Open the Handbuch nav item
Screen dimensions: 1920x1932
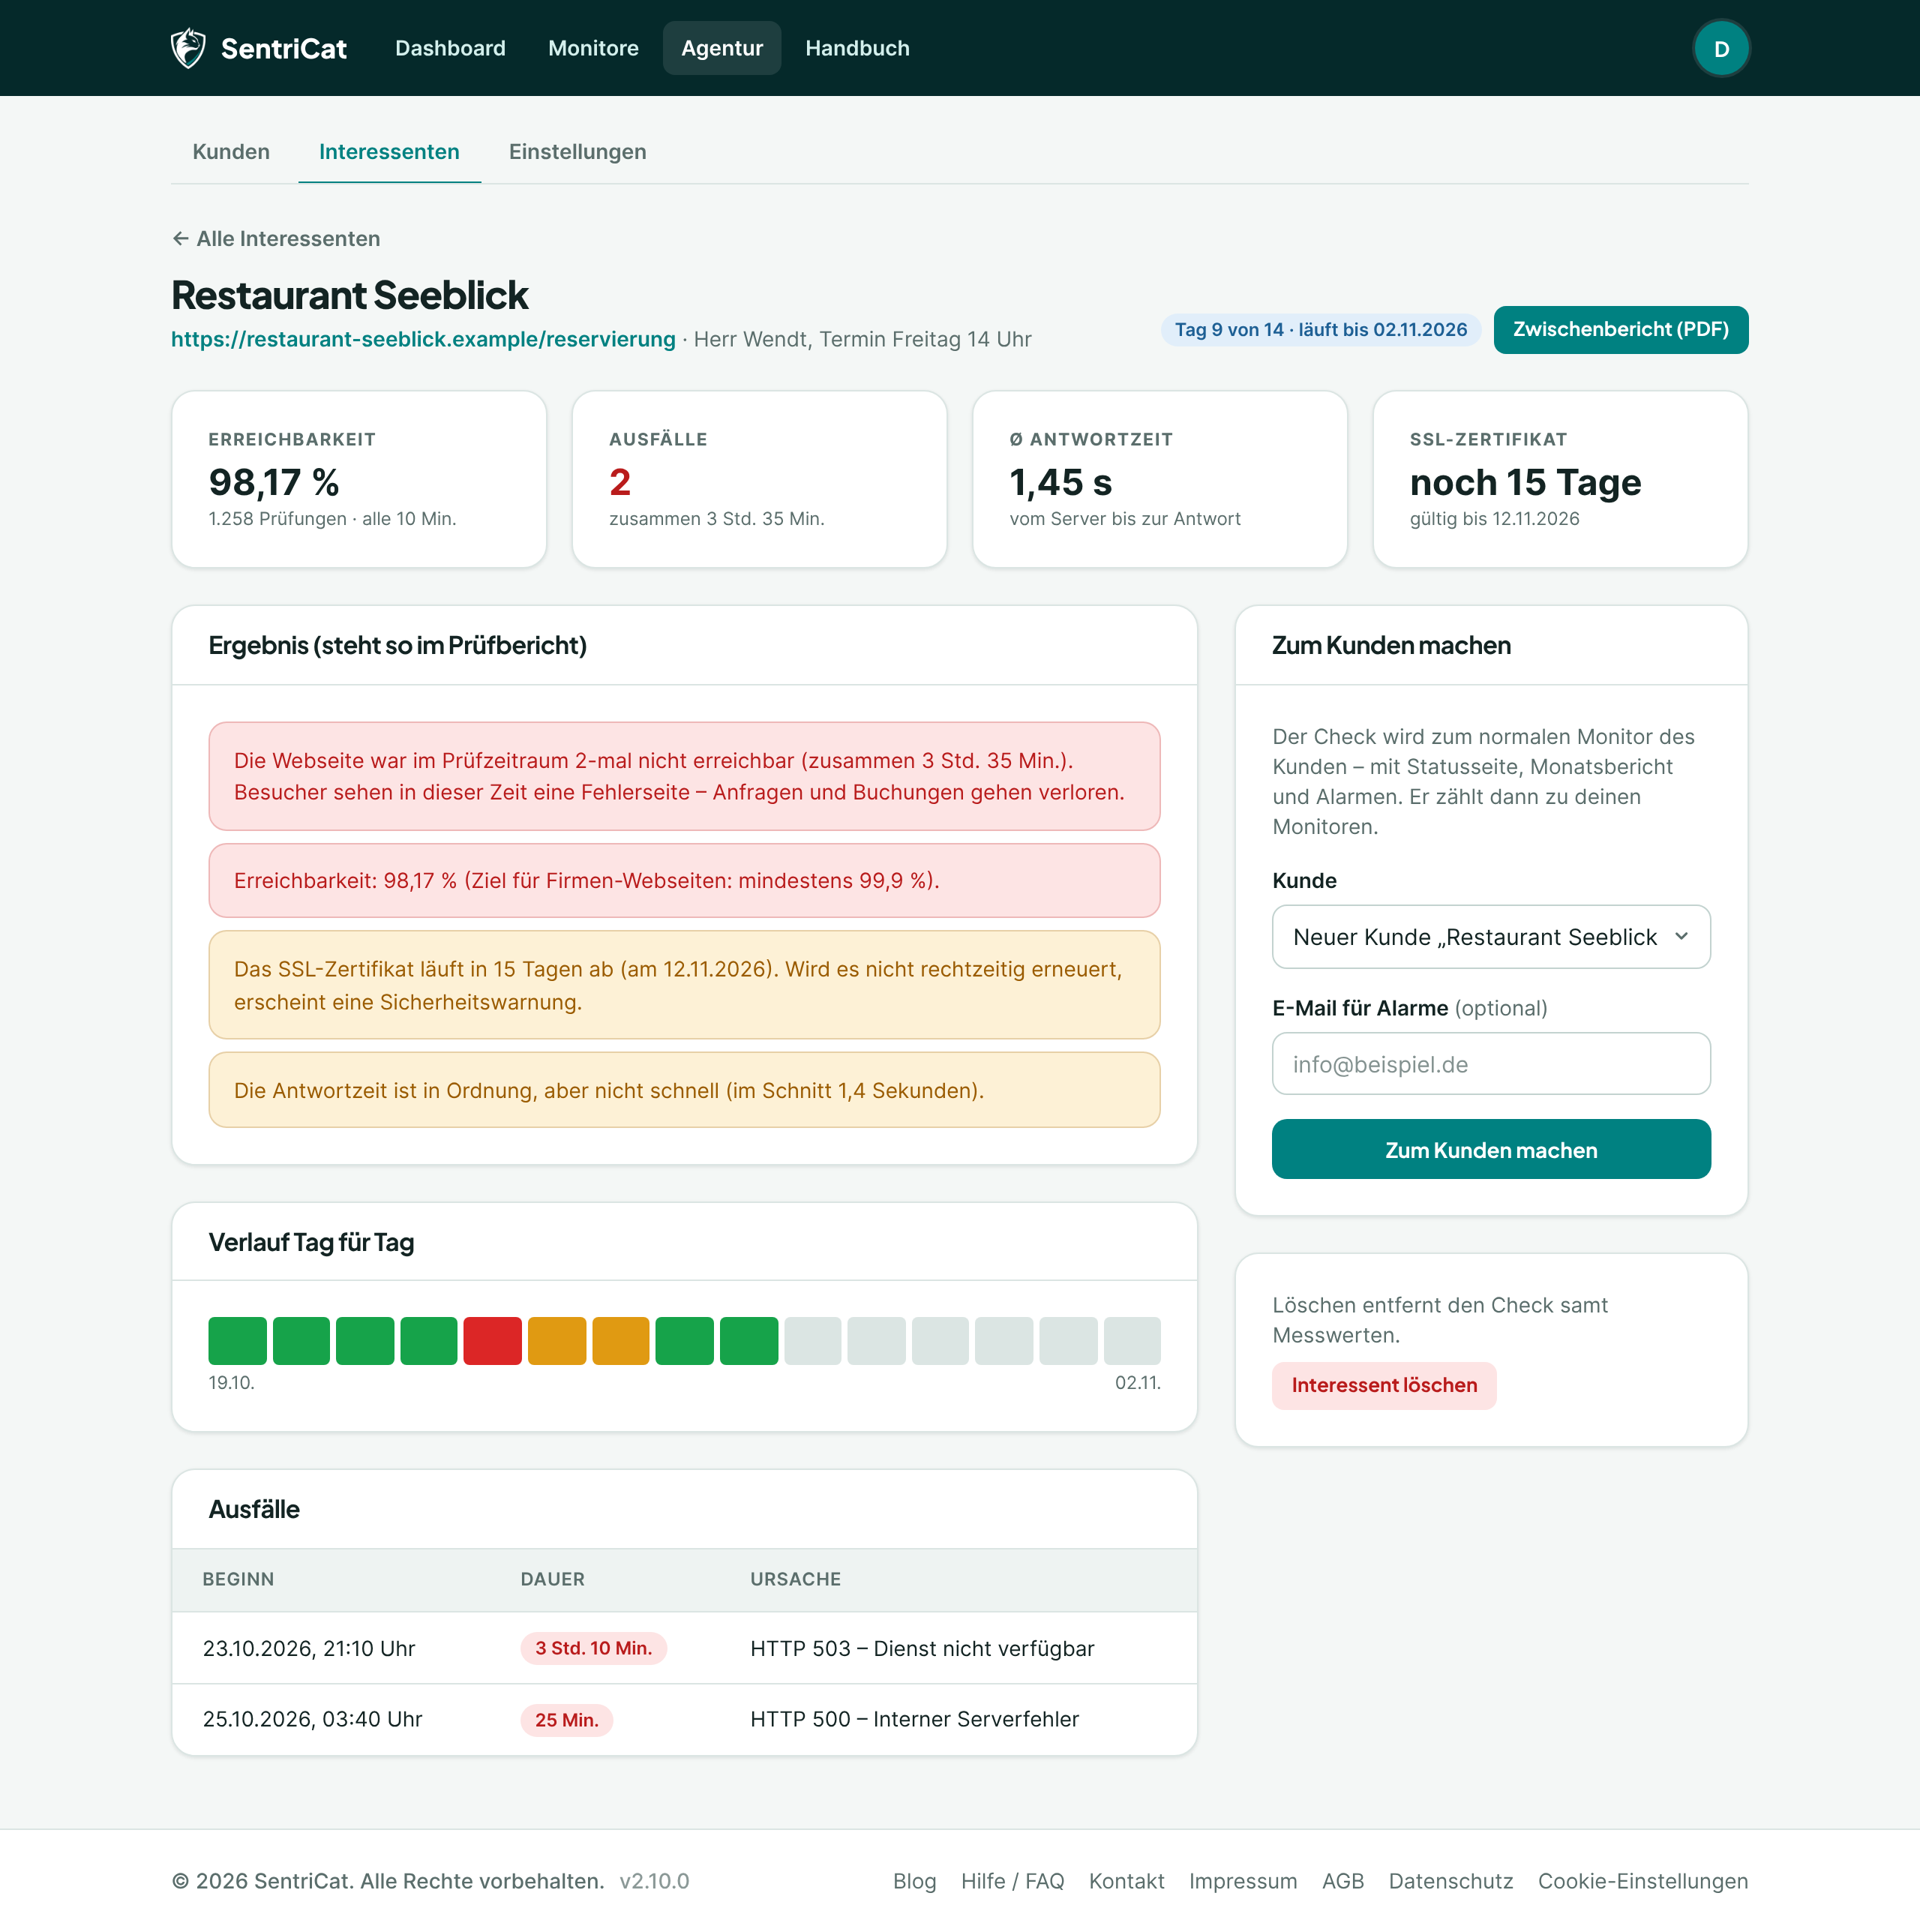(x=857, y=48)
